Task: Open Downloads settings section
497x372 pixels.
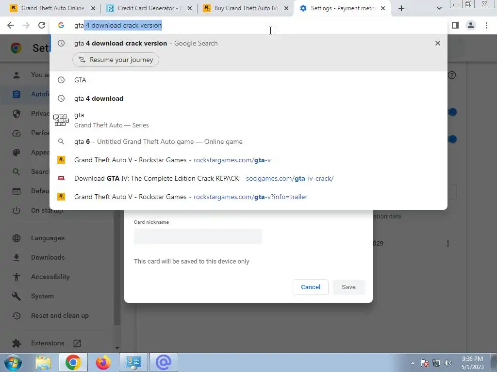Action: pyautogui.click(x=48, y=257)
